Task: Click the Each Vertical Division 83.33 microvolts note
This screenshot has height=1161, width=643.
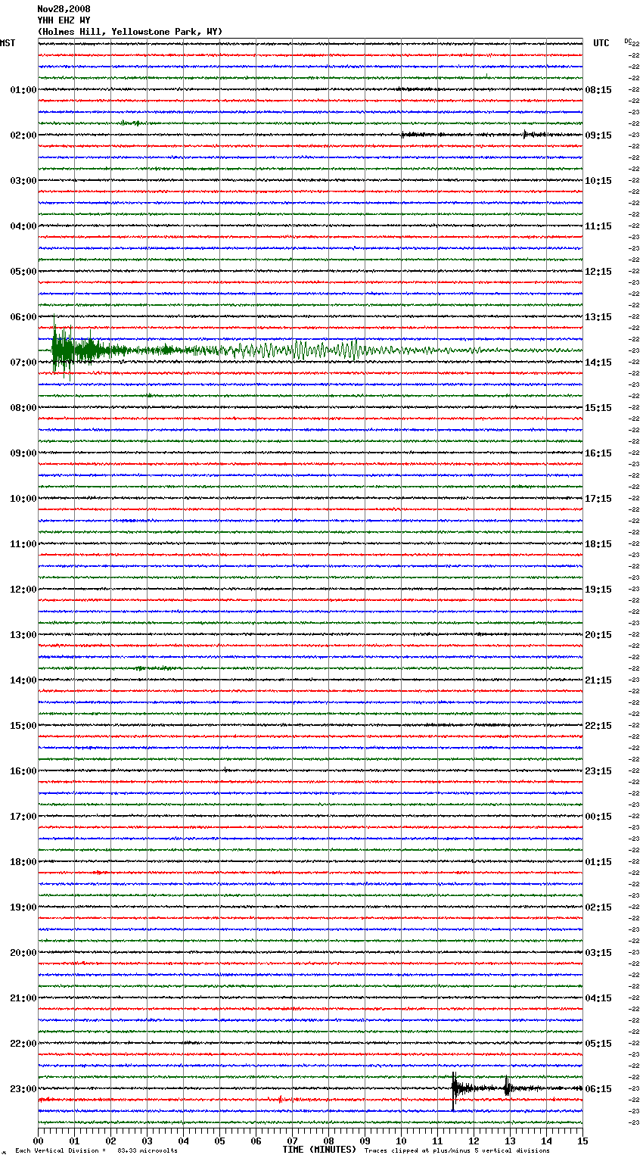Action: (x=96, y=1150)
